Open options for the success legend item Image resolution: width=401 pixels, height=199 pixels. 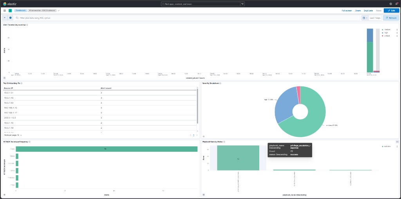tap(397, 146)
